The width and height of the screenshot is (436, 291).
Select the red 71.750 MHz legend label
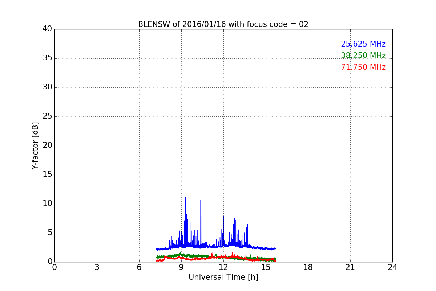(x=363, y=67)
